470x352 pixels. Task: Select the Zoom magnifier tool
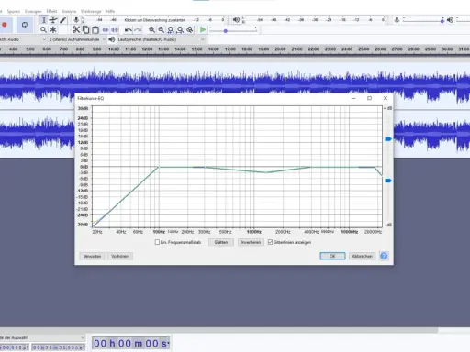(43, 29)
